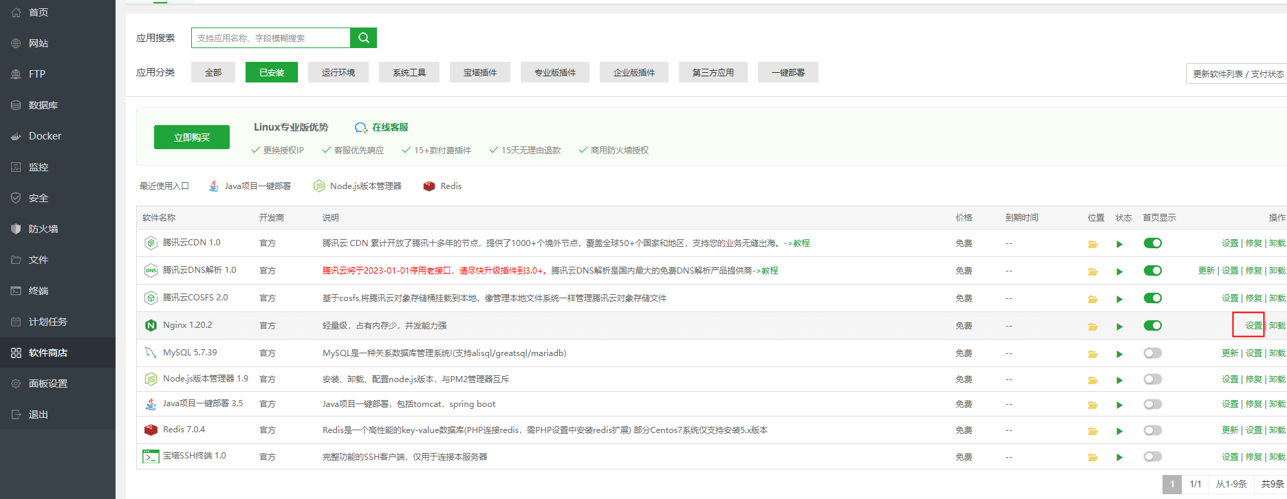Click 卸载 link for Redis
The image size is (1287, 499).
tap(1277, 430)
